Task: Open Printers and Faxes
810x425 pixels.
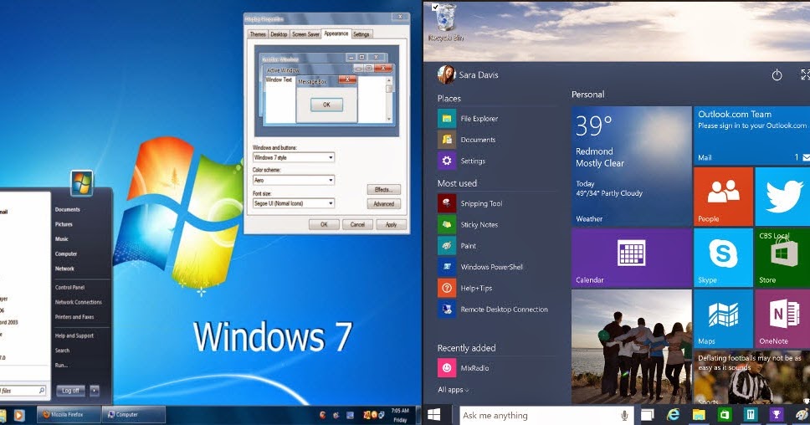Action: click(74, 317)
